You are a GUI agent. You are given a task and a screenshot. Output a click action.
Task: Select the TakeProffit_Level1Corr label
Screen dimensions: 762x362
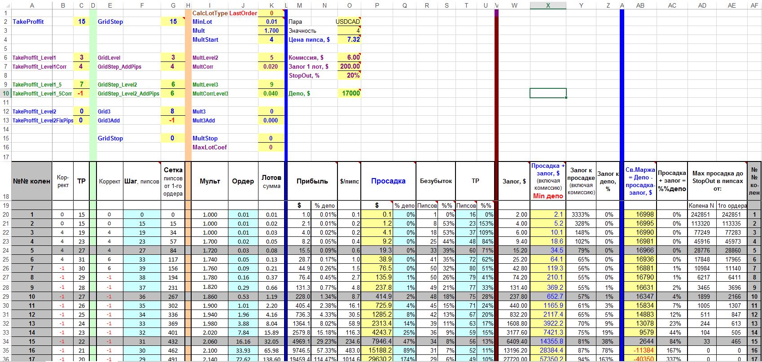[x=39, y=66]
